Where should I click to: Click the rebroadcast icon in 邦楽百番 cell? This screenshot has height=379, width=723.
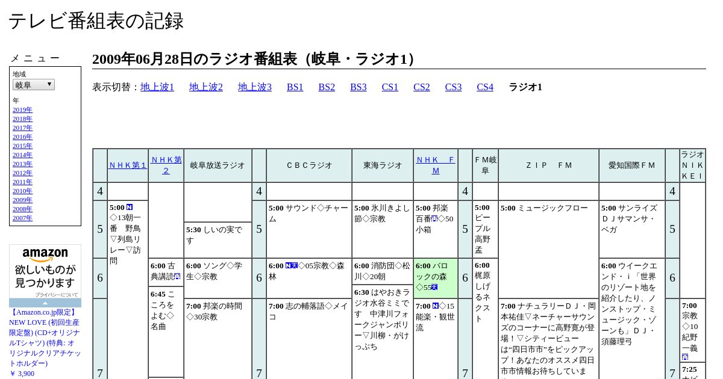pyautogui.click(x=434, y=219)
